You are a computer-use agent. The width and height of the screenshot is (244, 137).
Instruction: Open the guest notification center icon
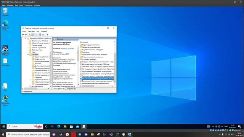tap(240, 127)
